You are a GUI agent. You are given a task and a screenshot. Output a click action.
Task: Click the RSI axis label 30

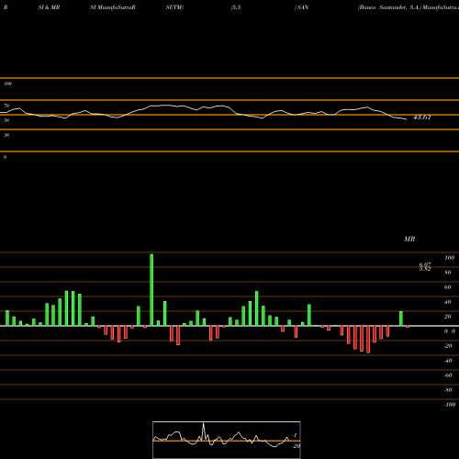point(6,135)
